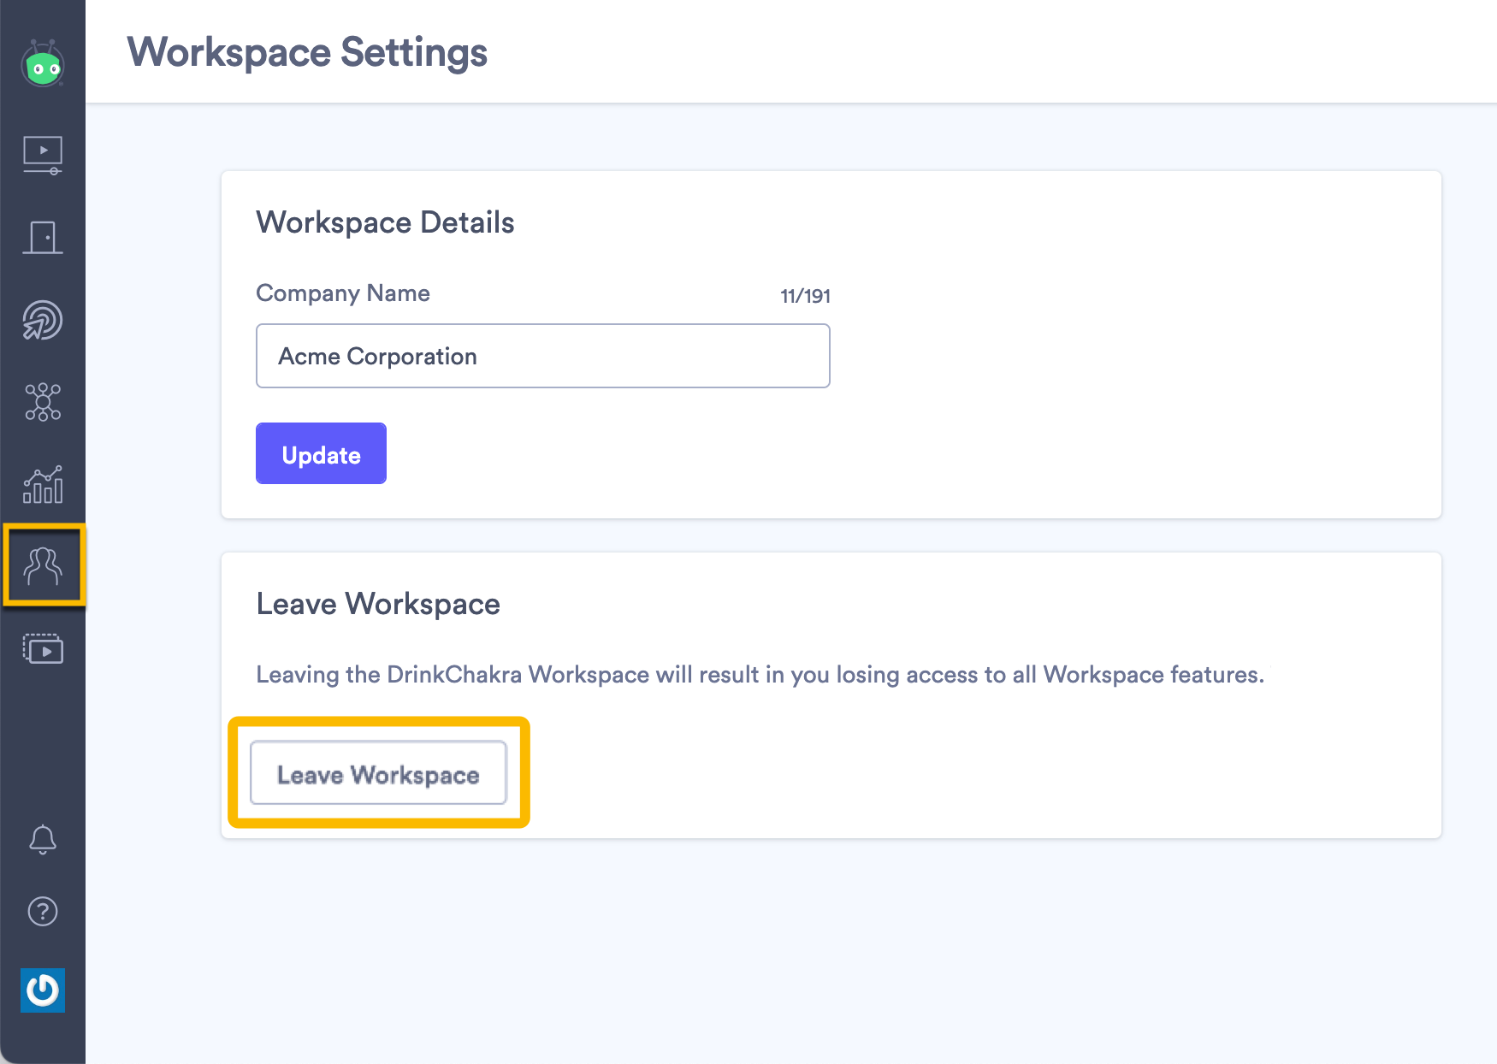Click the Workspace Settings page title
Image resolution: width=1497 pixels, height=1064 pixels.
pos(308,52)
